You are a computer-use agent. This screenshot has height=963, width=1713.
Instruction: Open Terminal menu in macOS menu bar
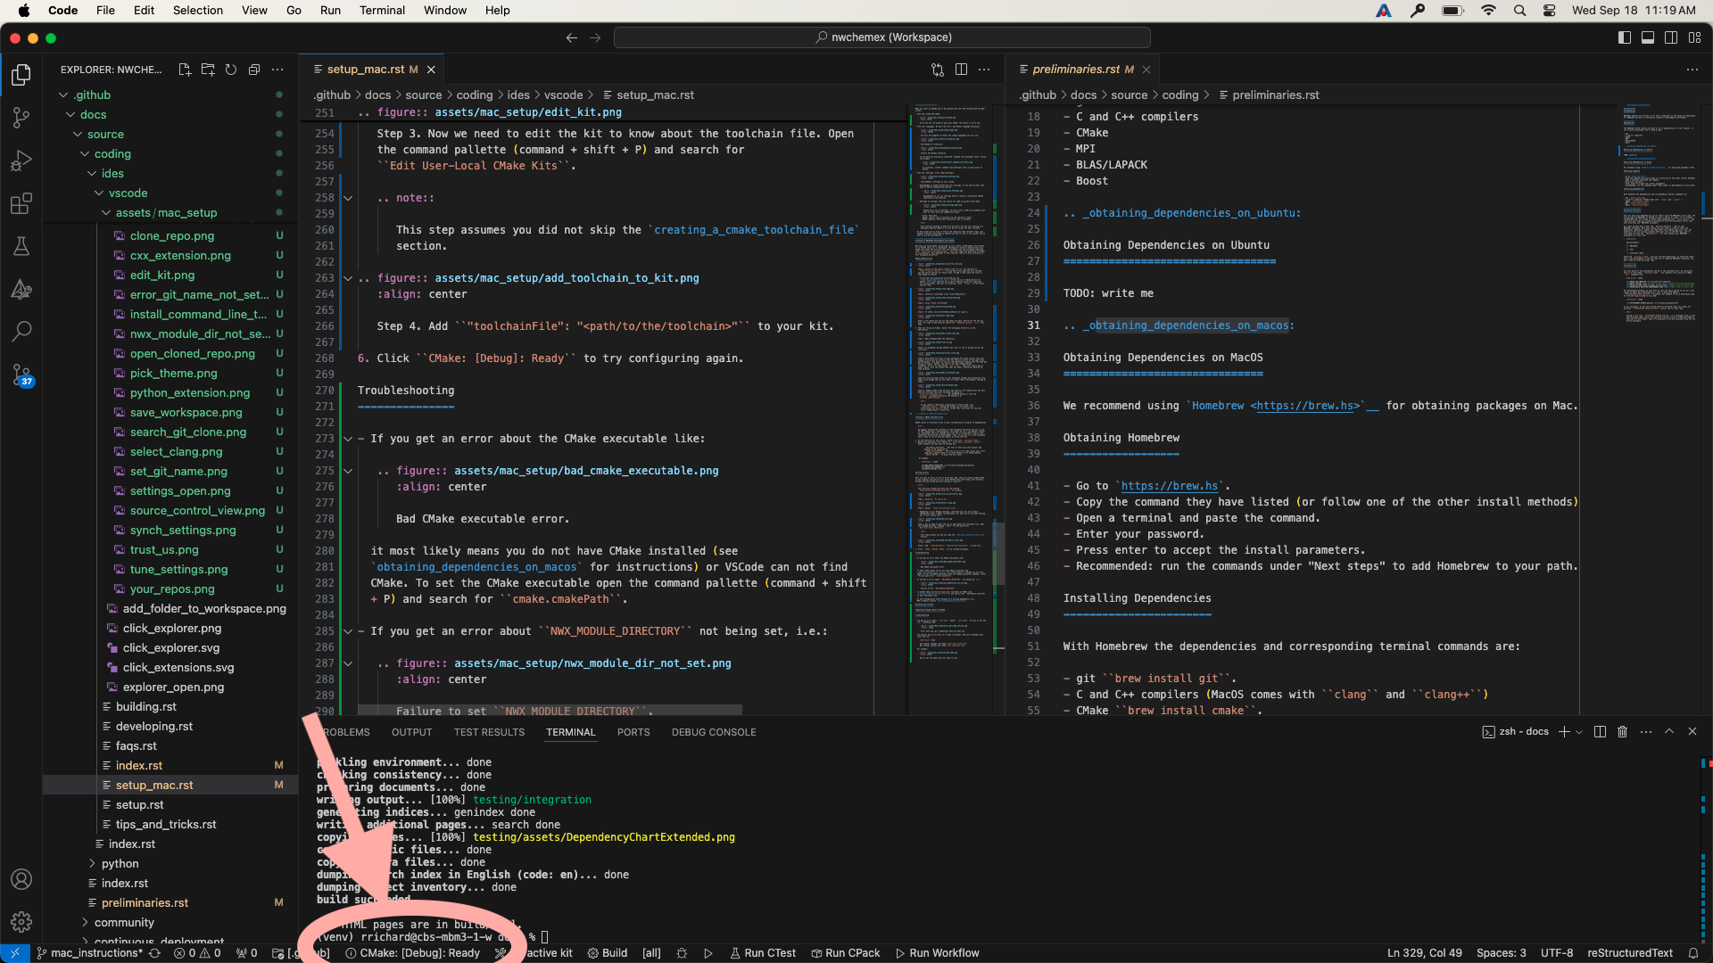(383, 10)
